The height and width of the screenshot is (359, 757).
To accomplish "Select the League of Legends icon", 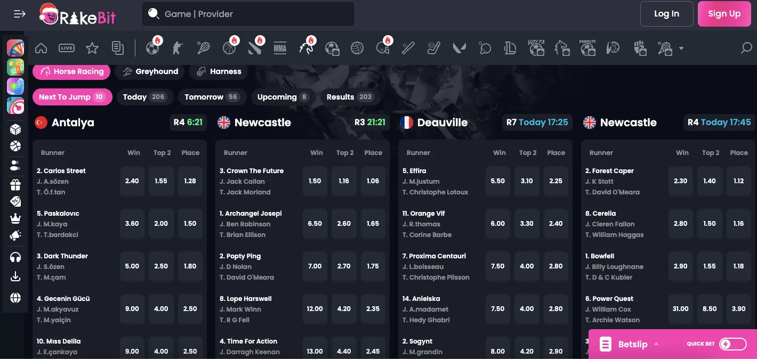I will point(510,48).
